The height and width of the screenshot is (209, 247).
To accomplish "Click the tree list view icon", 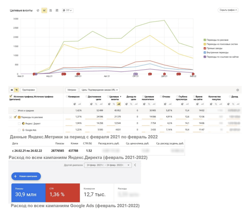I will (x=16, y=90).
